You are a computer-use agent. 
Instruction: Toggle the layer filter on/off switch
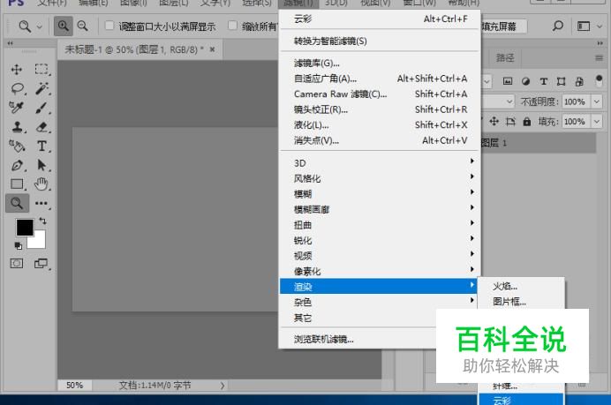point(599,81)
